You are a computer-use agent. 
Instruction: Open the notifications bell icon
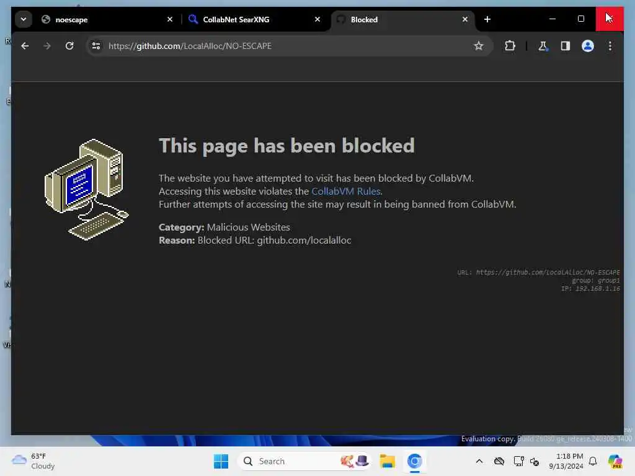tap(593, 461)
